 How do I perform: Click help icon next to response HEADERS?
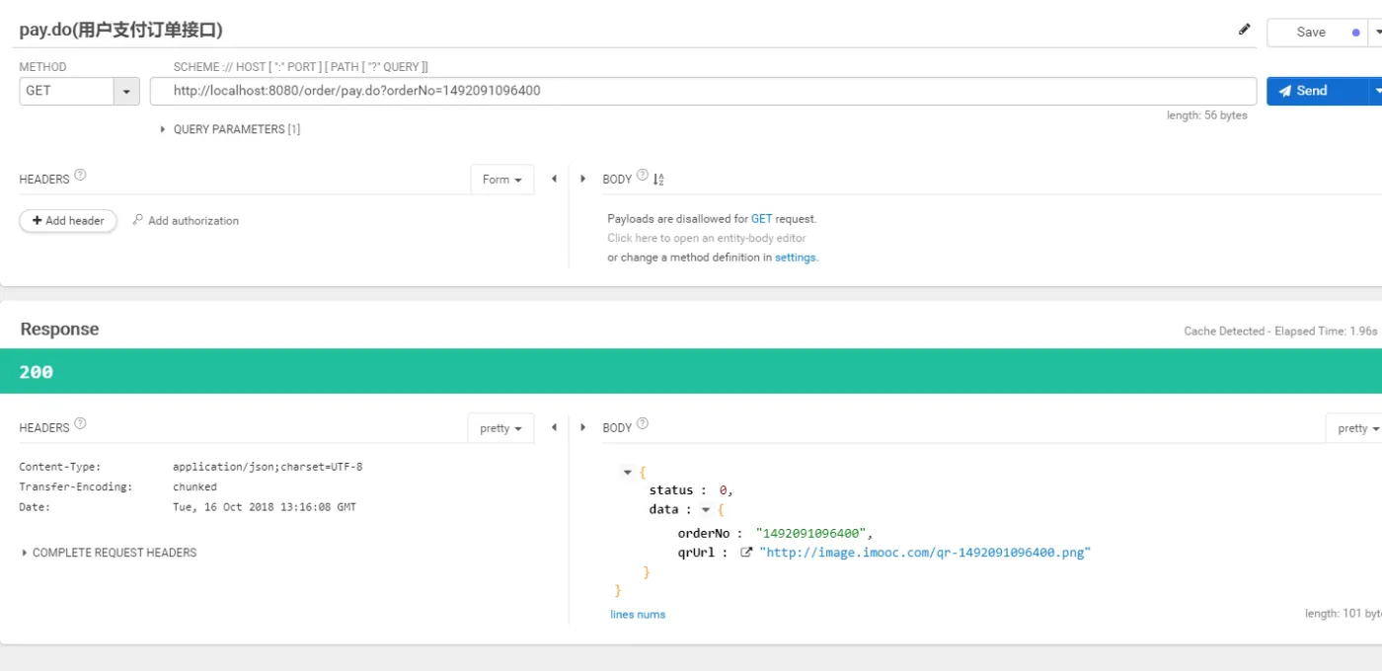coord(80,423)
